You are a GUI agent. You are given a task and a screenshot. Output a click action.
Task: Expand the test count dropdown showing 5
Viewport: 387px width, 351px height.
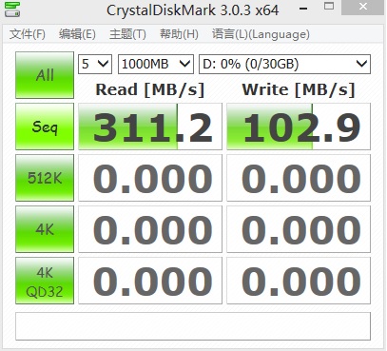[95, 64]
